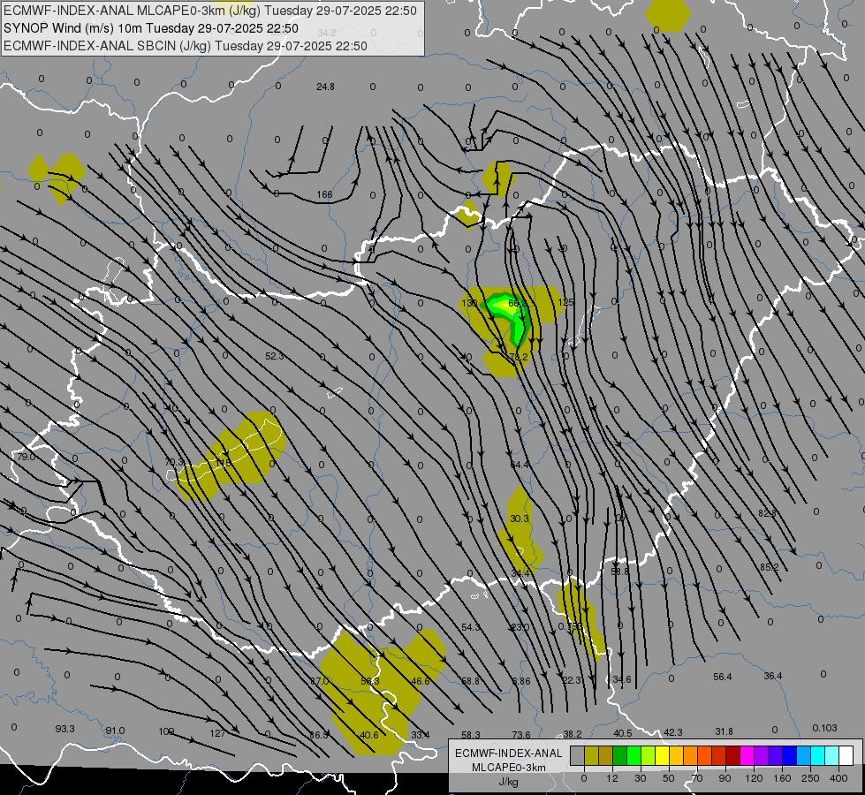
Task: Click the purple swatch after magenta in the legend
Action: [x=762, y=755]
